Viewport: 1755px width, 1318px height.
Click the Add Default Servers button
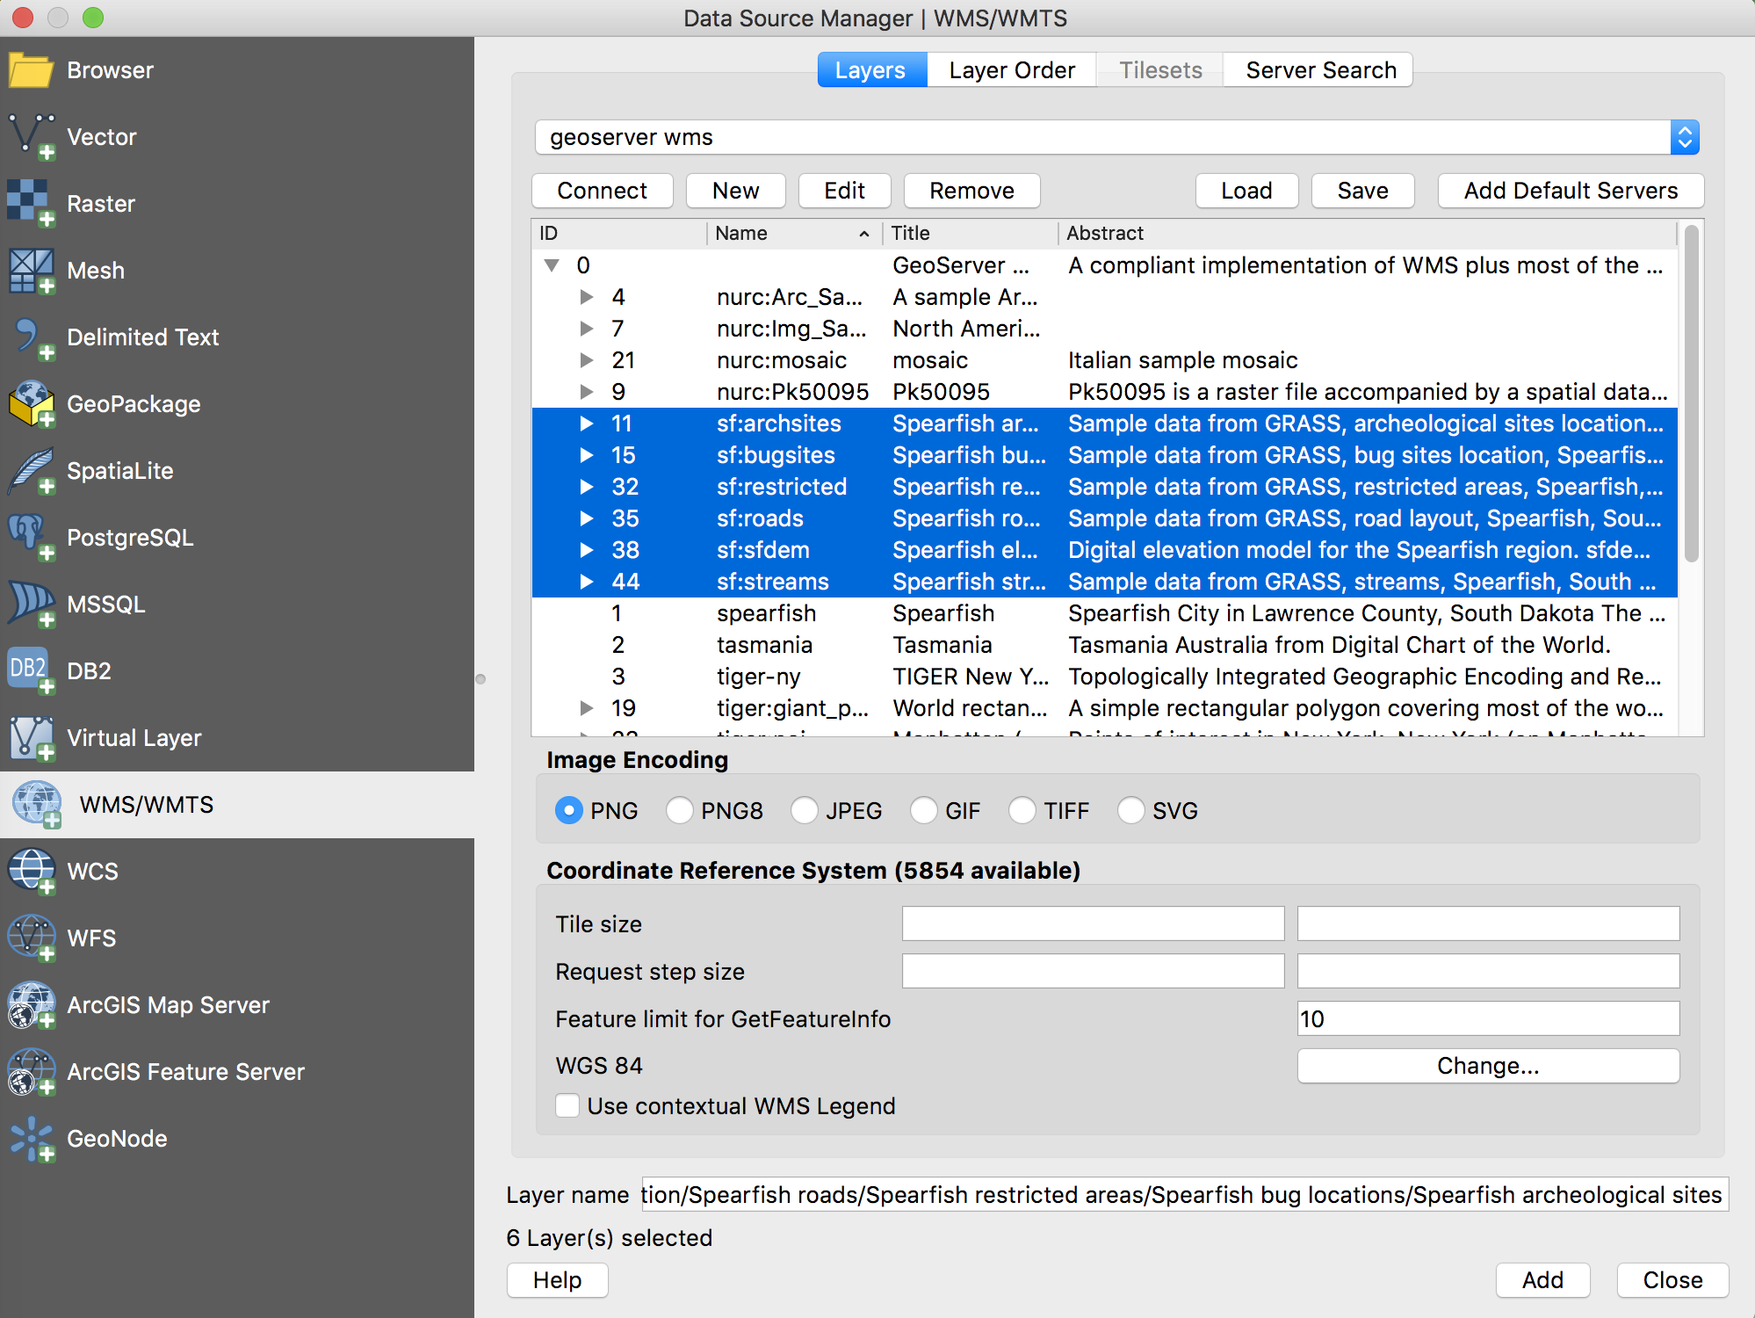[x=1570, y=191]
